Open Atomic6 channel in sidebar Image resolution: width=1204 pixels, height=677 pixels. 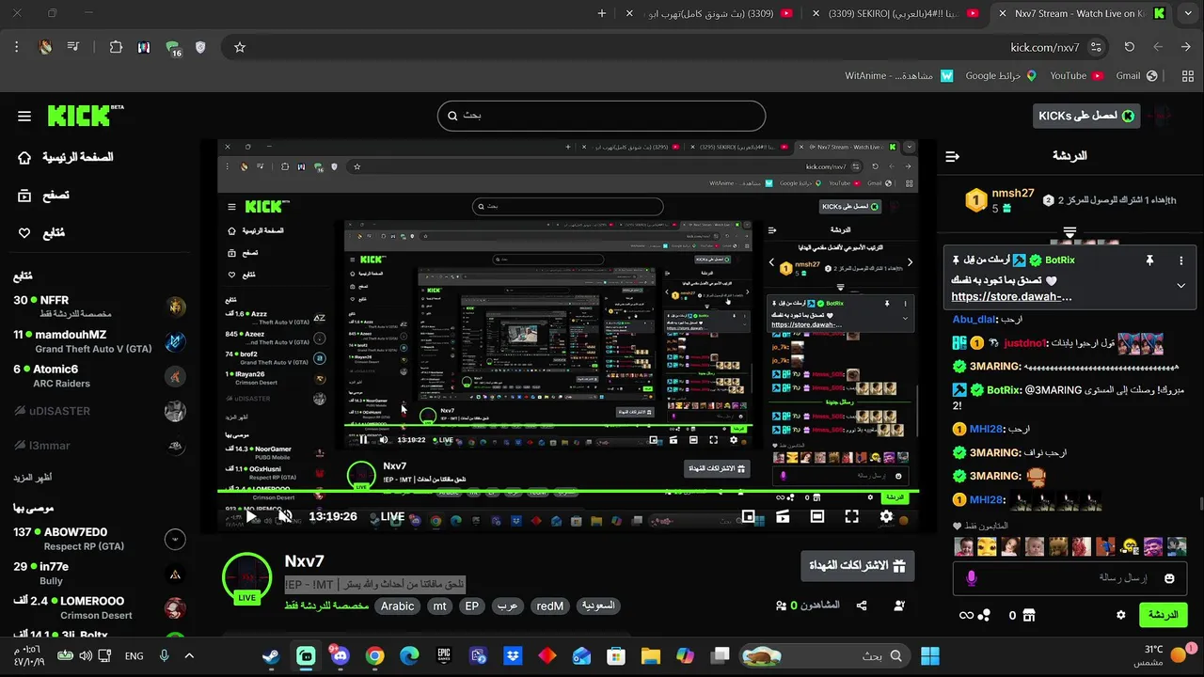pos(99,376)
